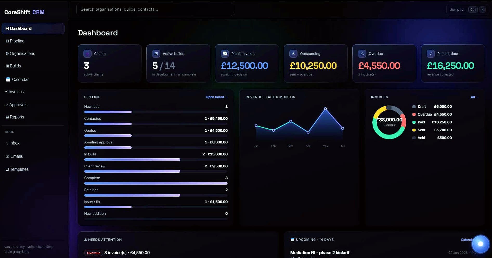Click the Active builds card icon

pos(156,54)
